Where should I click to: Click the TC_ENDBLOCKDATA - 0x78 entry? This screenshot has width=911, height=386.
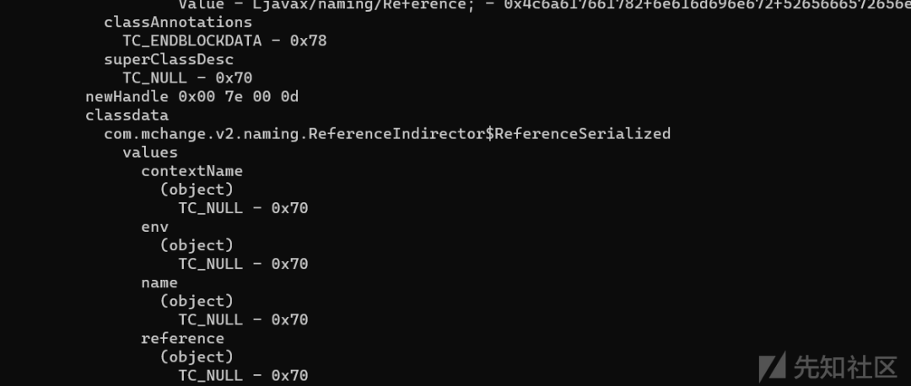(x=224, y=41)
